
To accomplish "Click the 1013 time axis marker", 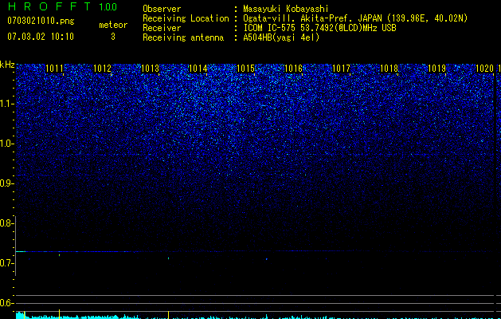I will click(x=151, y=69).
